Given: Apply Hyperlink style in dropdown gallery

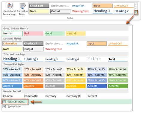Looking at the screenshot, I should click(75, 44).
